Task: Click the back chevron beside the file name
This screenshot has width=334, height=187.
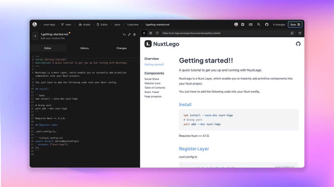Action: tap(35, 36)
